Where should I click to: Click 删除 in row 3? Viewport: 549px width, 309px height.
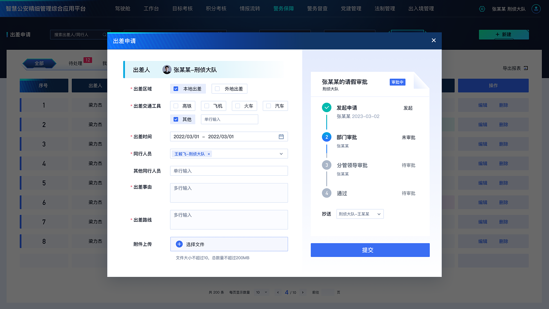504,144
